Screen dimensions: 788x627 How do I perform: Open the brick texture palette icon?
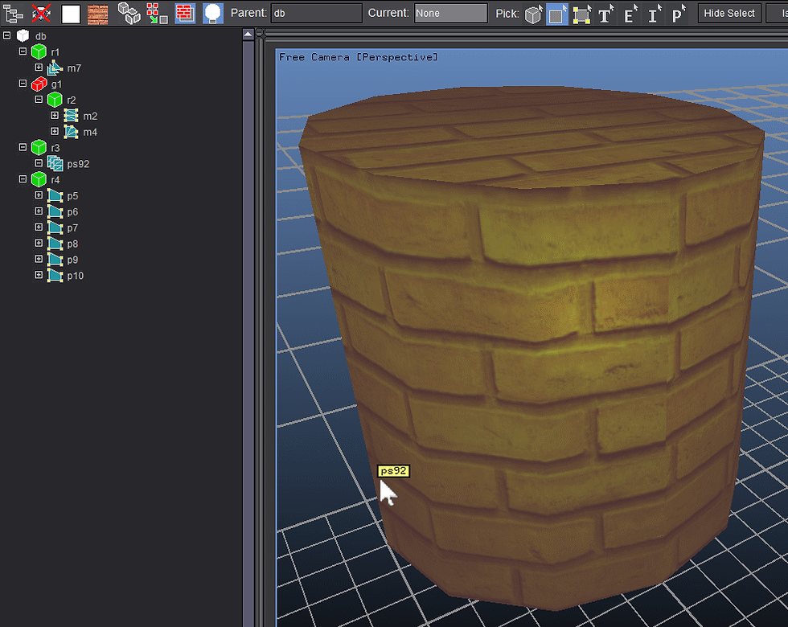point(97,14)
